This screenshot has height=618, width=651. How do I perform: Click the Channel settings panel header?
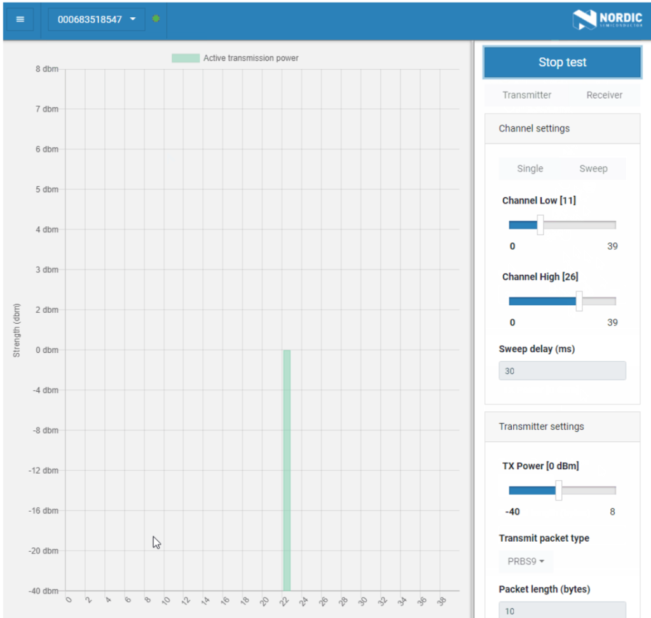point(562,128)
